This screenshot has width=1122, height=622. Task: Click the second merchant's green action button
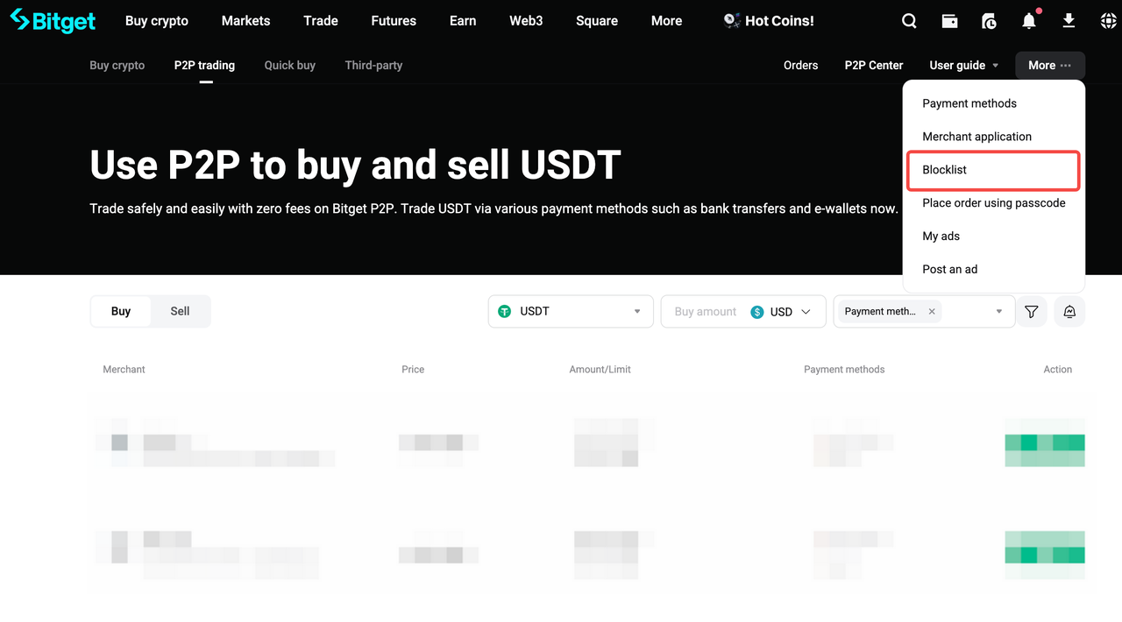(x=1045, y=555)
